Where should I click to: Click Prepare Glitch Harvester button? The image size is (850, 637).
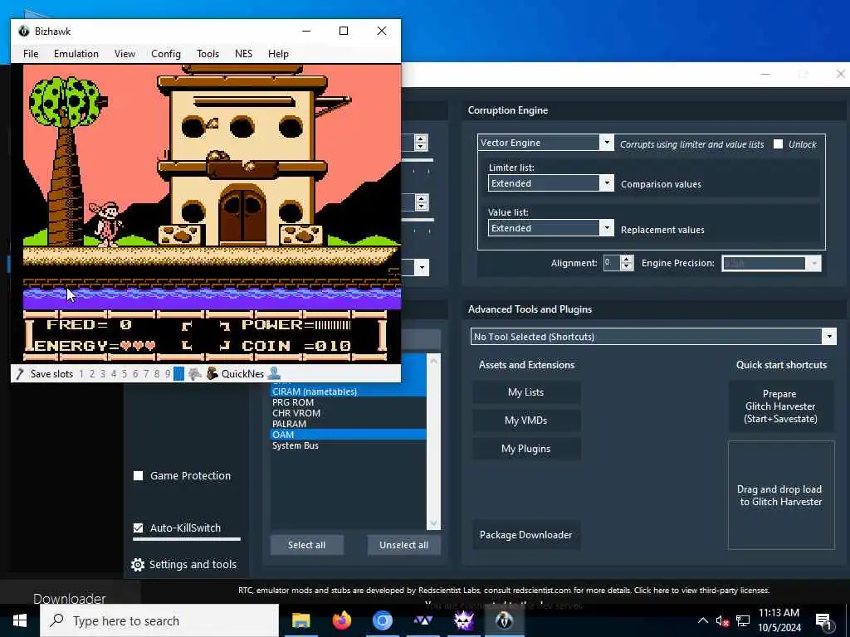[x=780, y=406]
